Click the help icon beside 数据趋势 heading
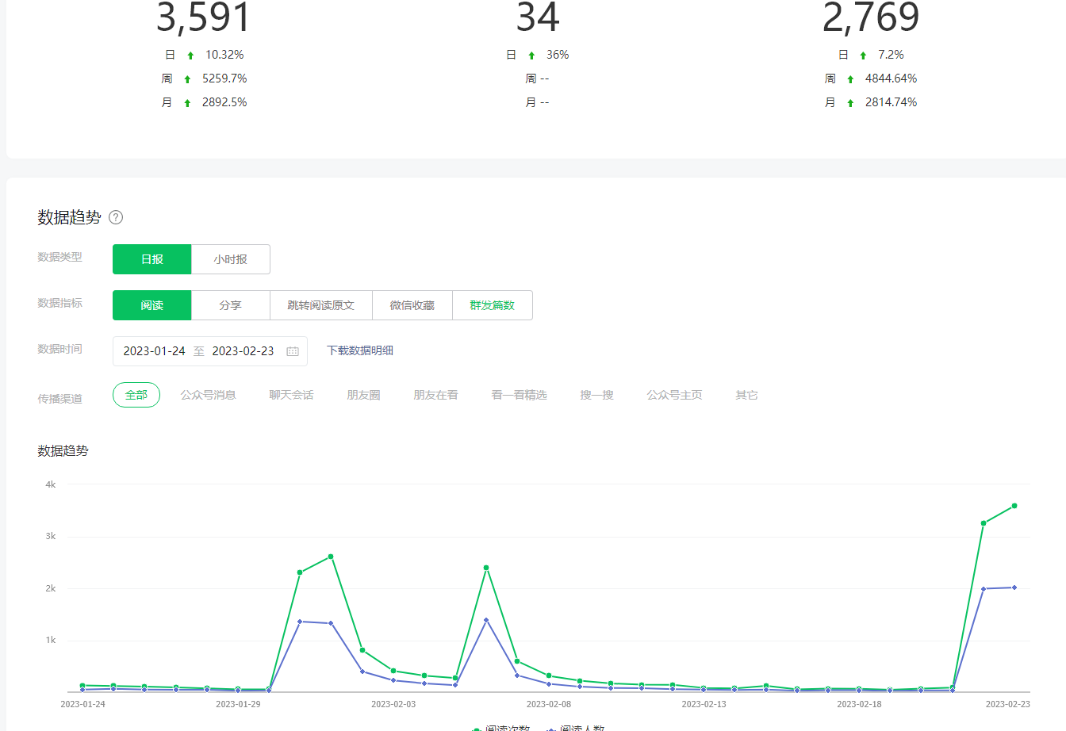 click(x=116, y=217)
